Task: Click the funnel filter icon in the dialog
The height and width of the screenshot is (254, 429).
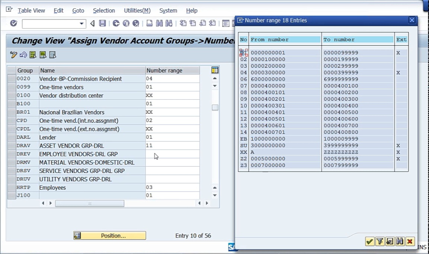Action: pos(380,241)
